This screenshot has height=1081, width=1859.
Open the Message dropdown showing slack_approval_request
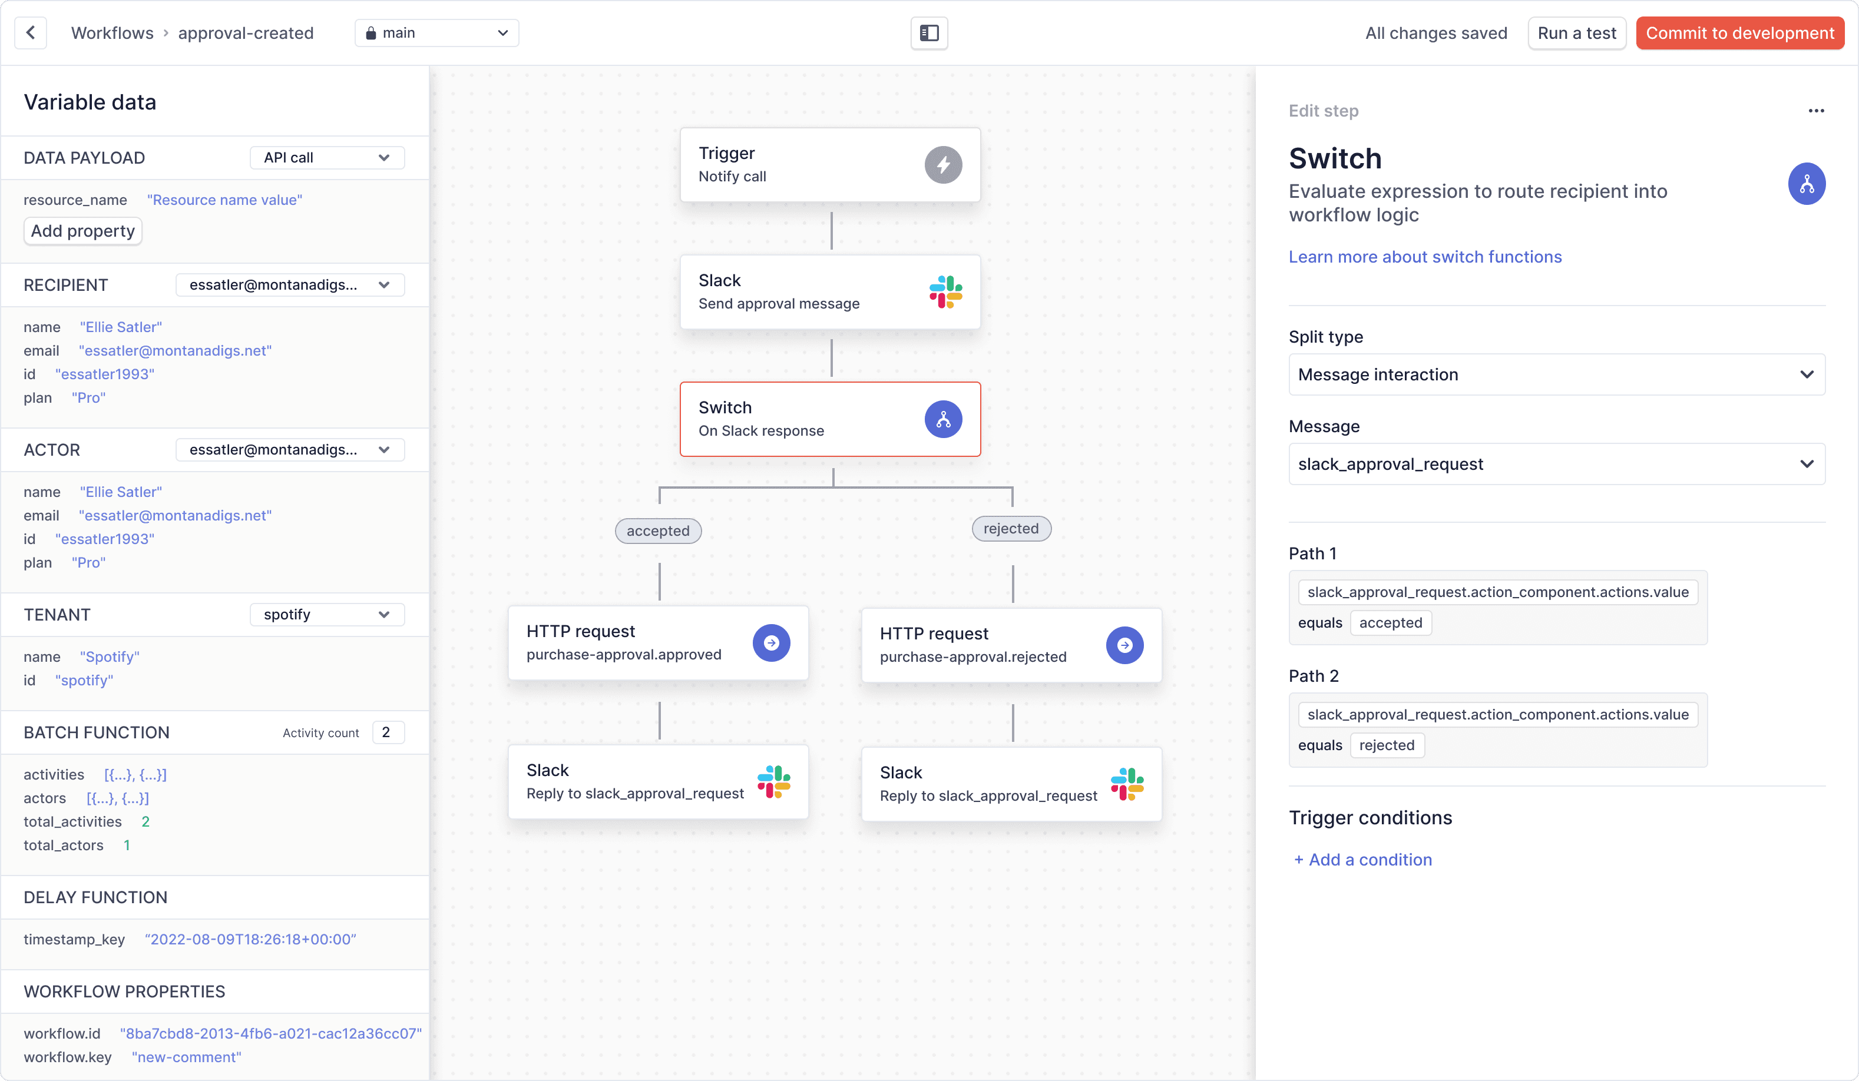click(1556, 464)
